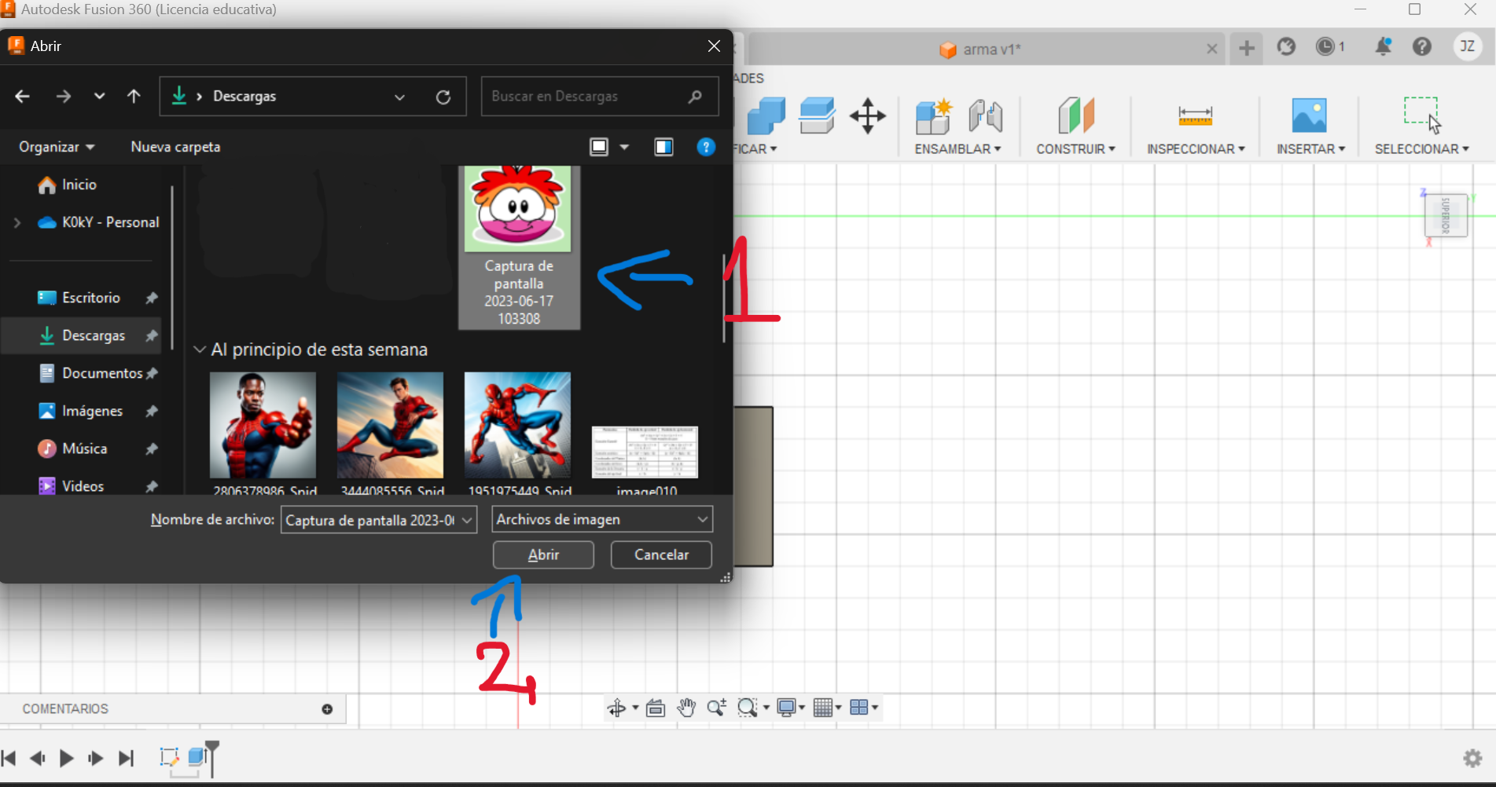Click the pin icon beside Música

(152, 448)
